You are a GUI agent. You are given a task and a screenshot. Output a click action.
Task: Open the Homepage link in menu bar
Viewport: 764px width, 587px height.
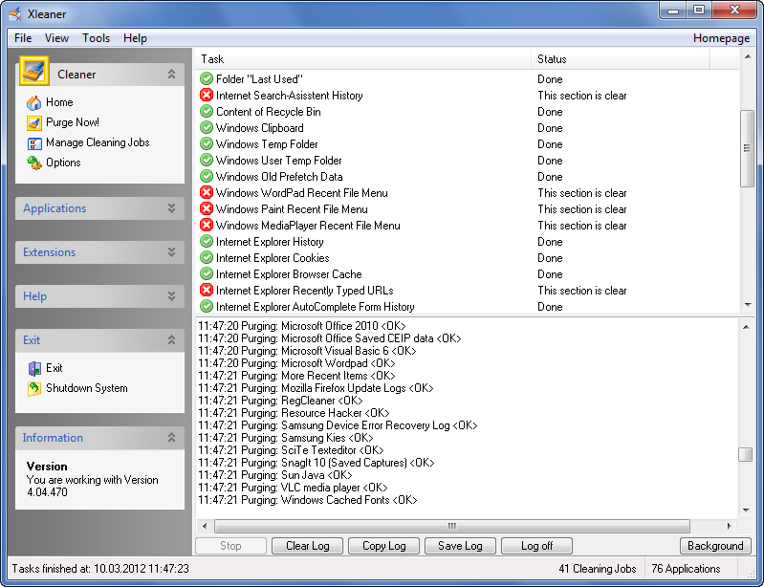pyautogui.click(x=721, y=38)
